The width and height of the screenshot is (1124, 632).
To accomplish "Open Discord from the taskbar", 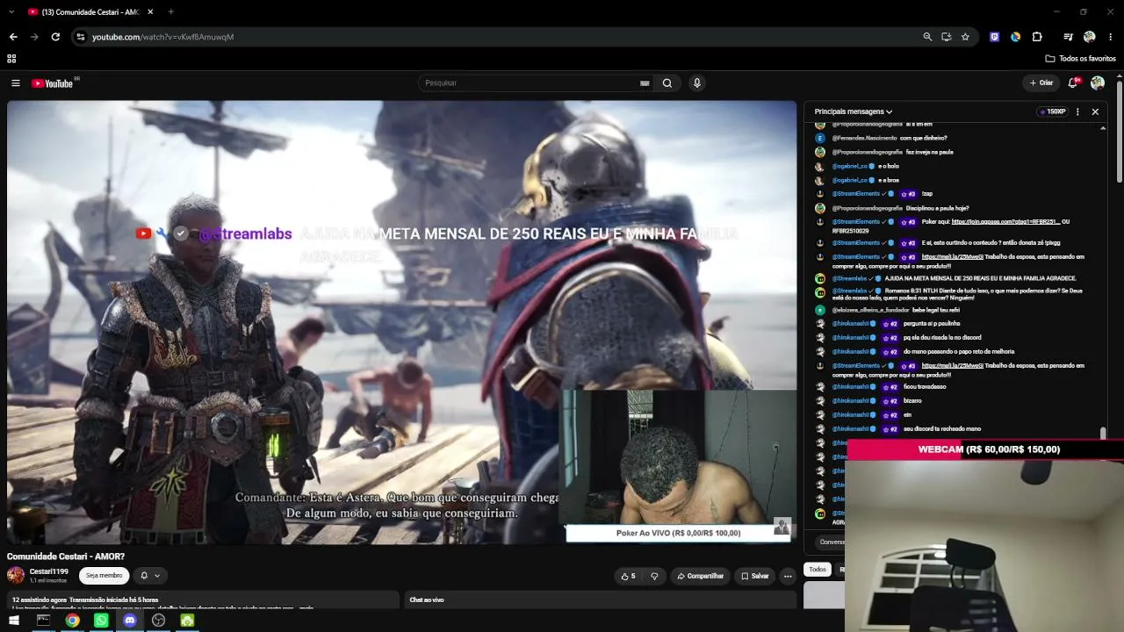I will point(130,621).
